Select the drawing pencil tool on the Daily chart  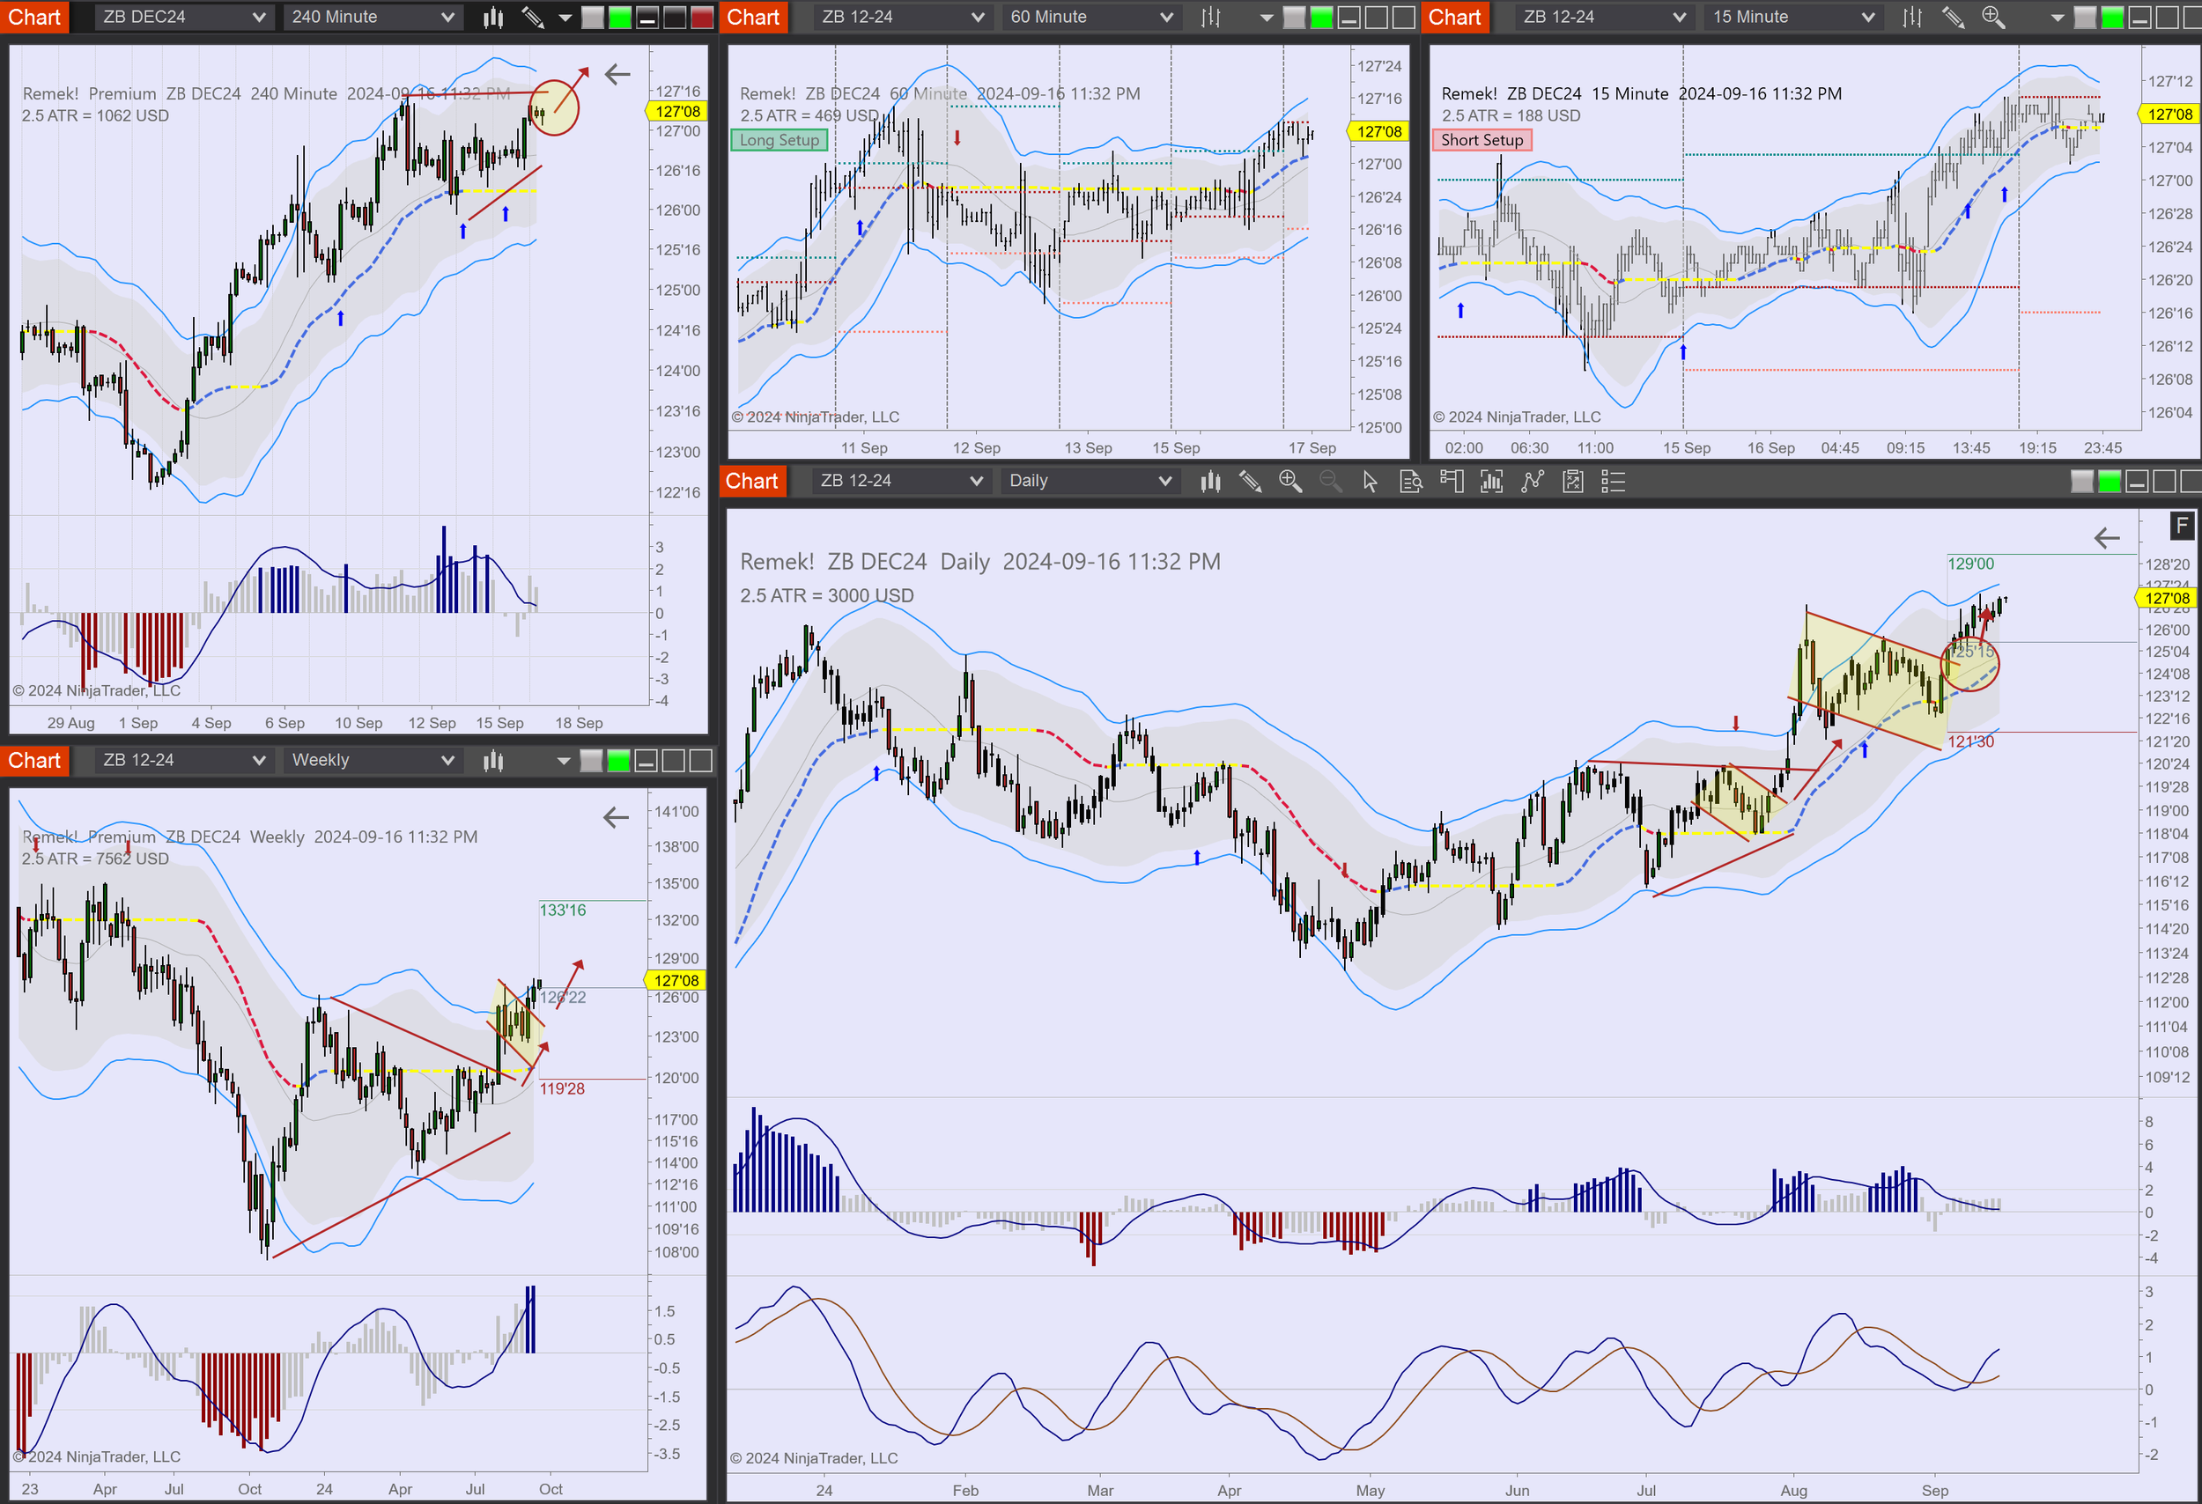[x=1250, y=482]
